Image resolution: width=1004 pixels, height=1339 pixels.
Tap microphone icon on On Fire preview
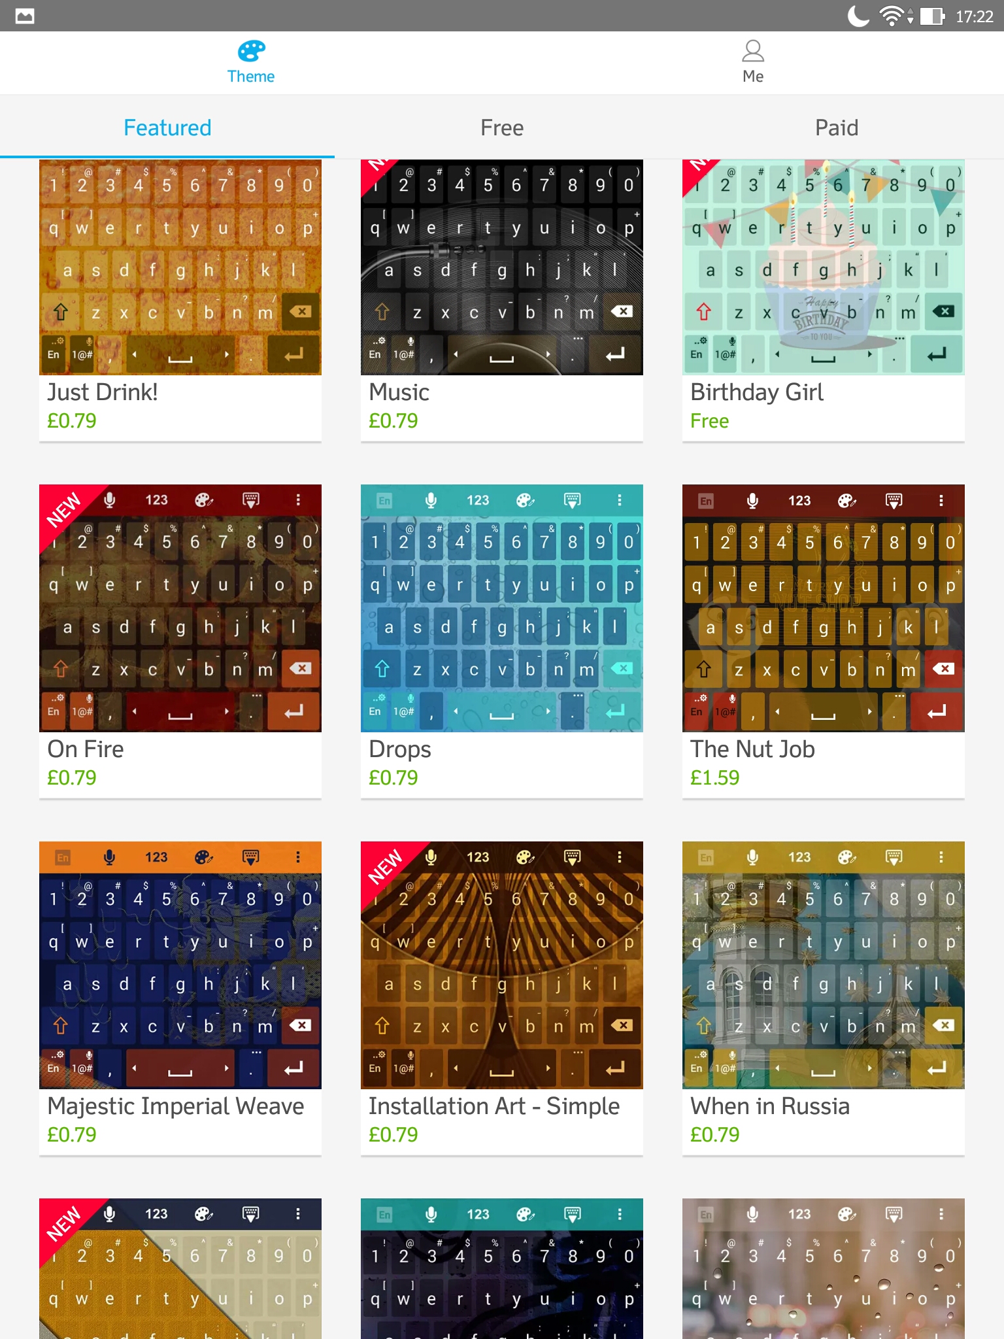point(110,500)
